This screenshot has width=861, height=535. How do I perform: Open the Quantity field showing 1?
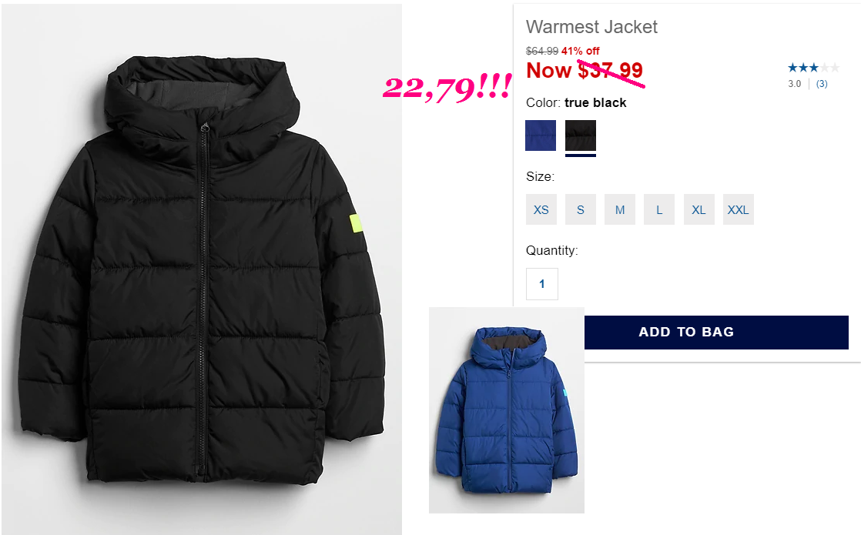(x=542, y=284)
